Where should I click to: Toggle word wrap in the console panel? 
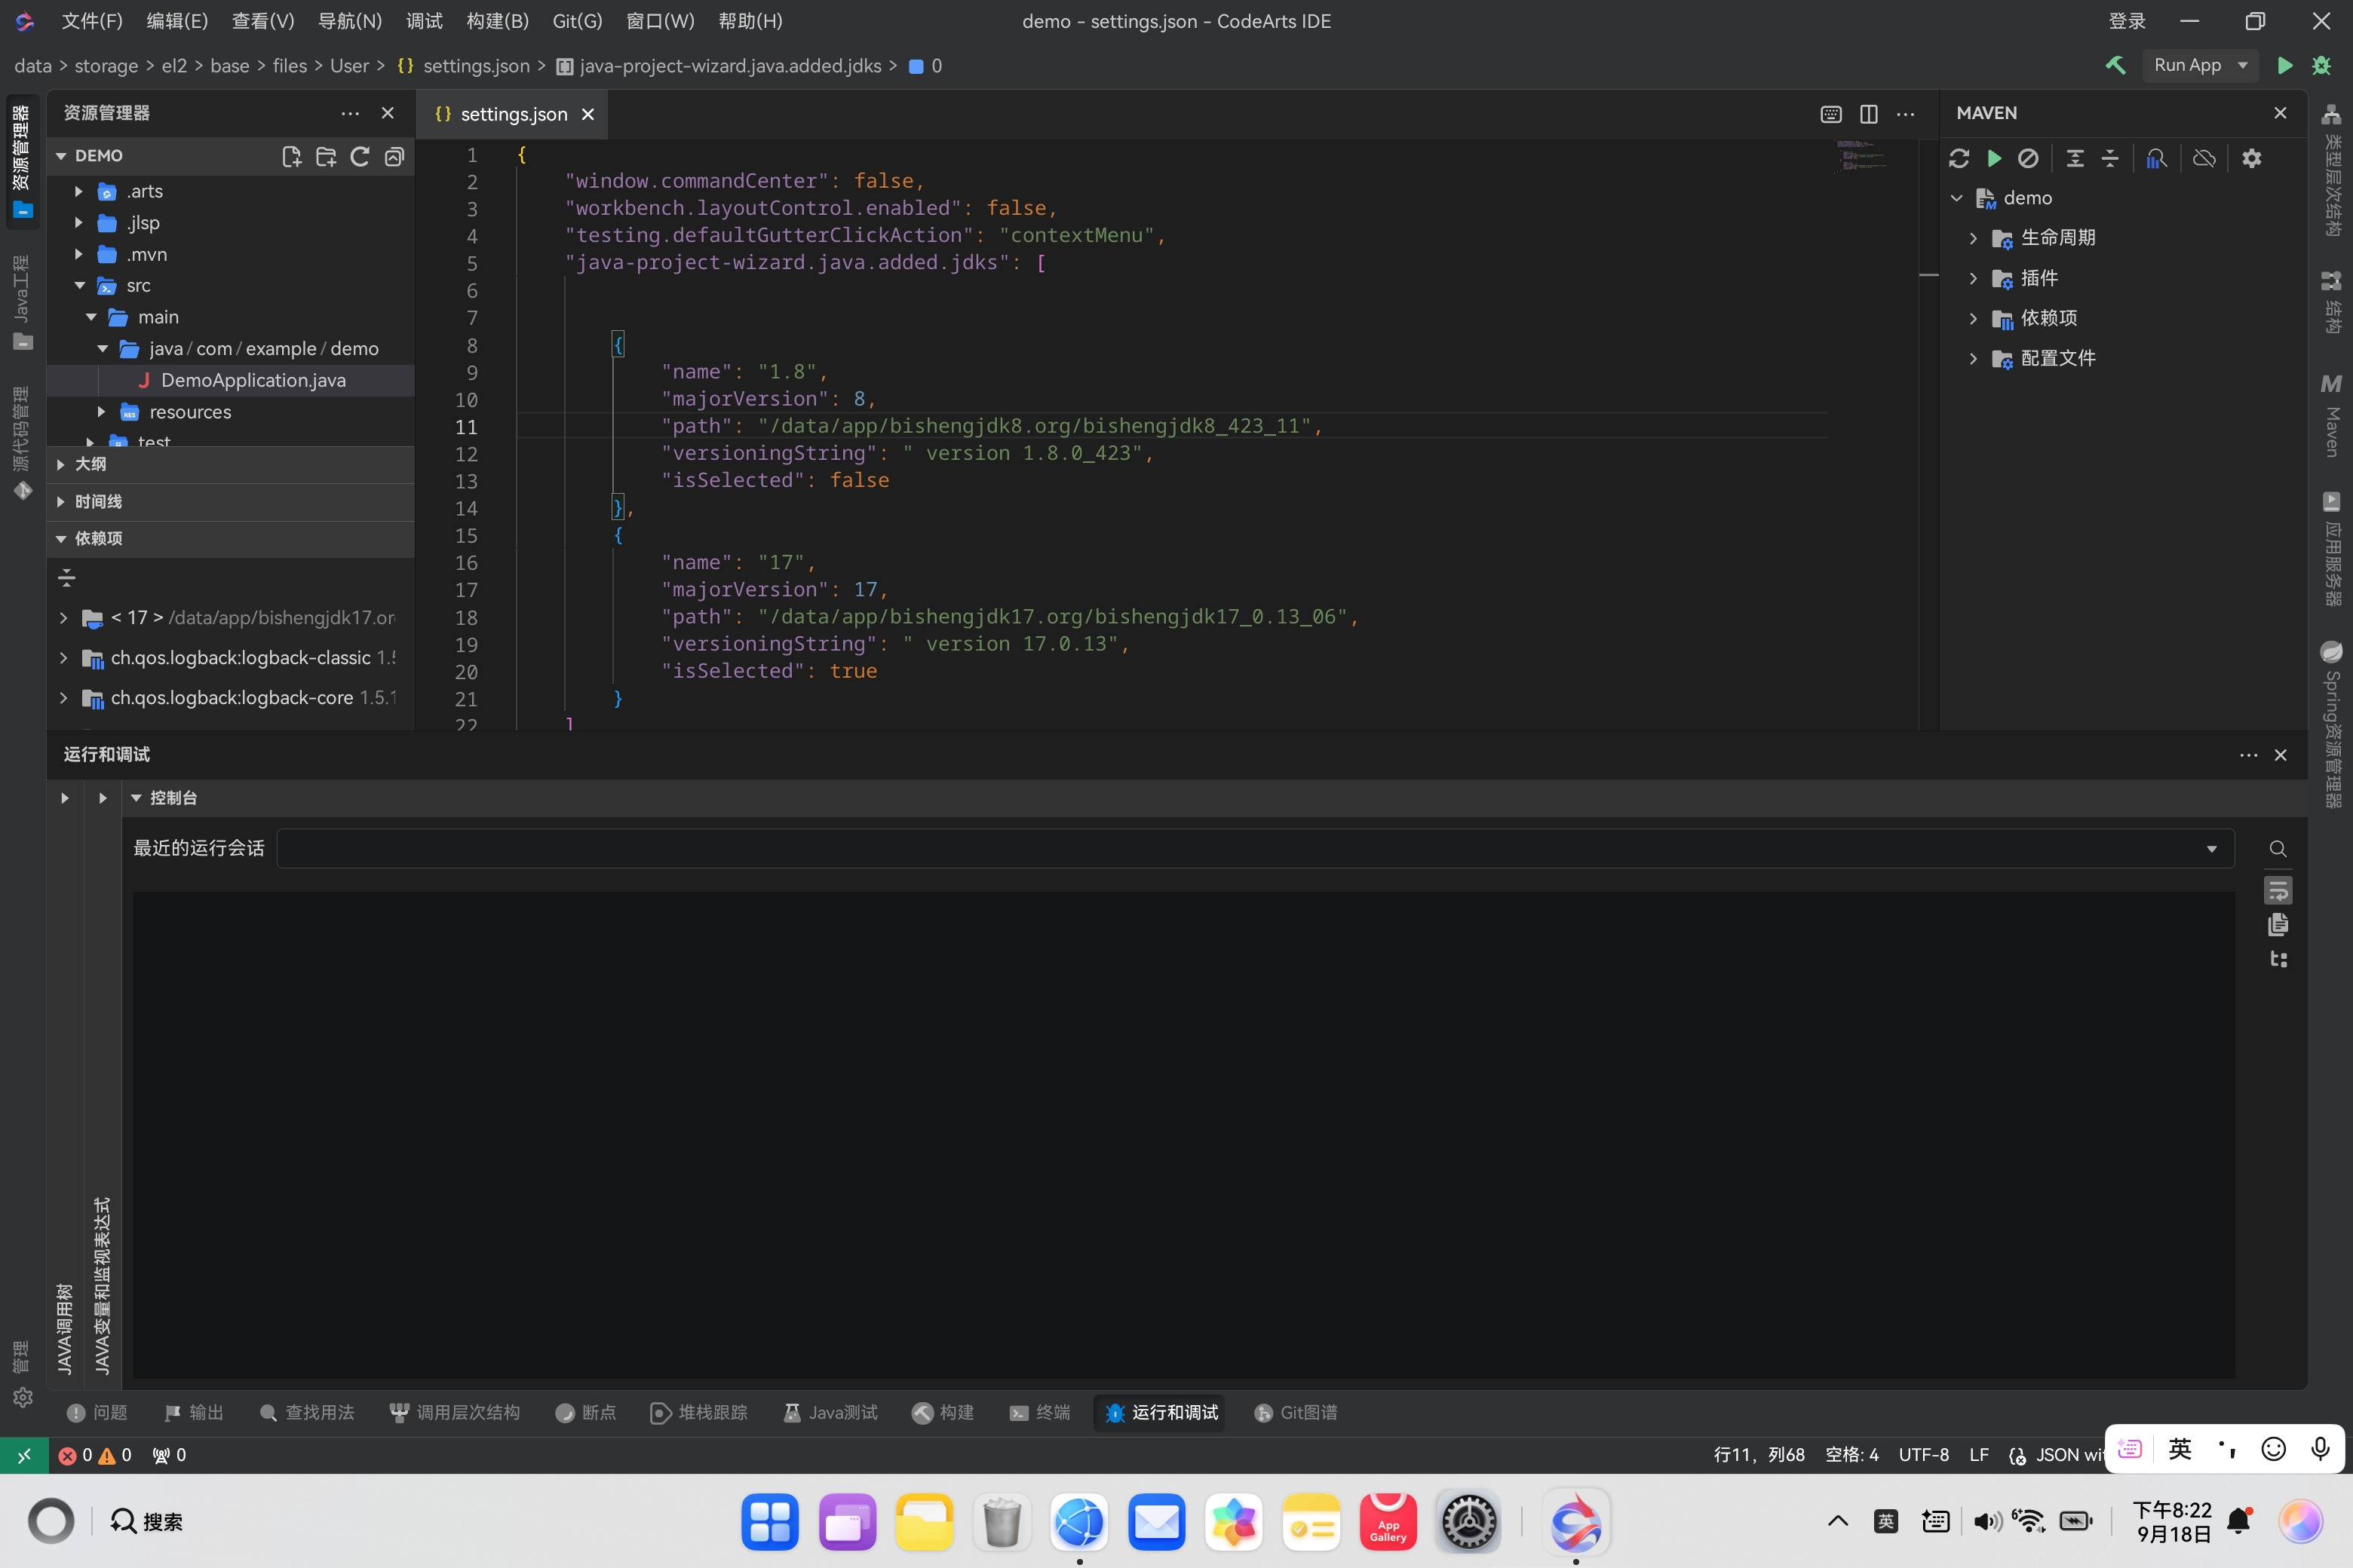(x=2278, y=890)
